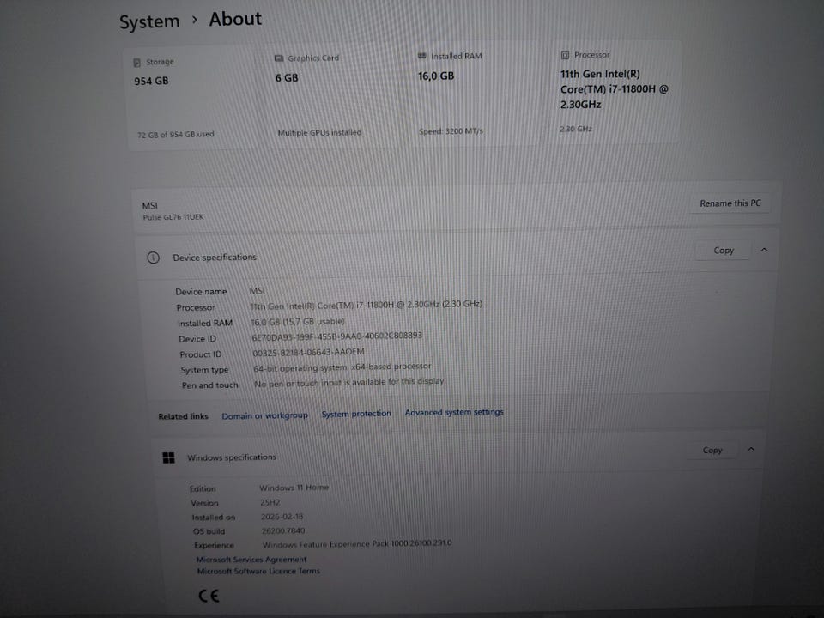Select the Device ID value
The height and width of the screenshot is (618, 824).
click(336, 336)
